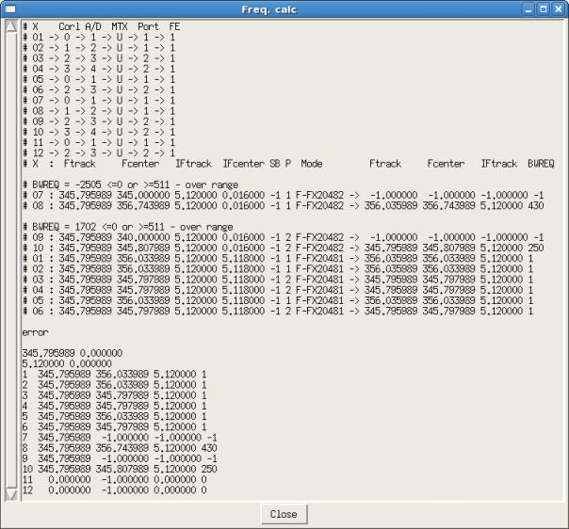Click the '# 03 :' F-FX20481 row
Screen dimensions: 569x529
(278, 280)
